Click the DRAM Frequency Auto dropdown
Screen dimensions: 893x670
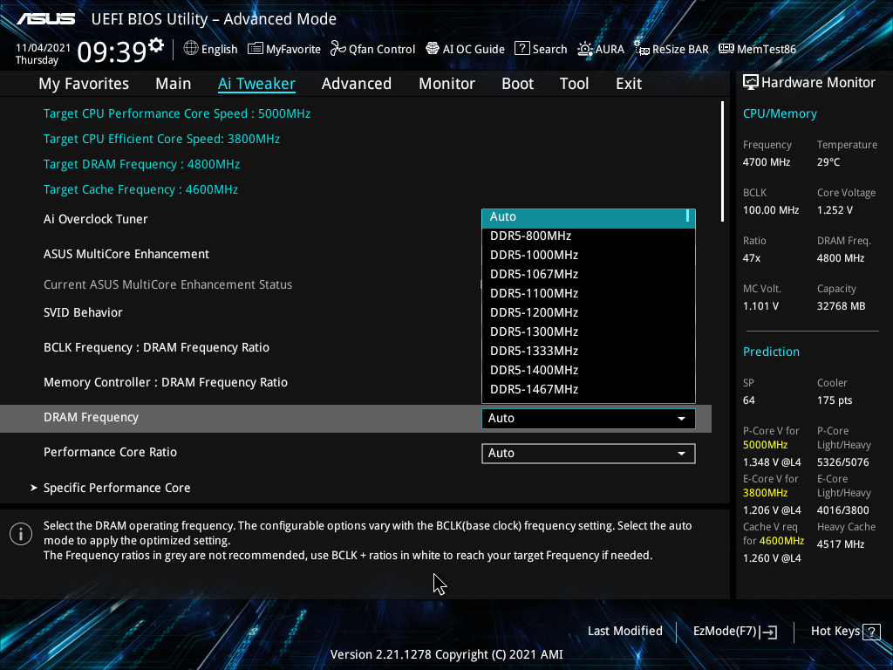[x=589, y=418]
